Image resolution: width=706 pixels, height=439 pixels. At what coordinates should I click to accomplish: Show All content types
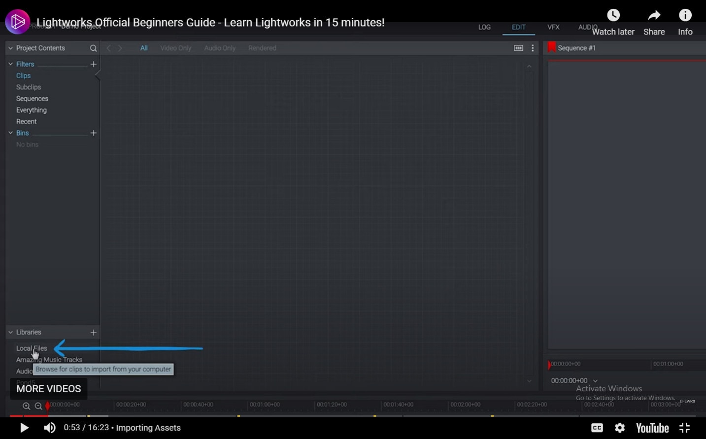pyautogui.click(x=144, y=48)
